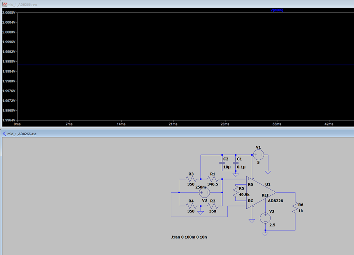Click the 0ms time axis label
This screenshot has width=354, height=255.
[17, 124]
